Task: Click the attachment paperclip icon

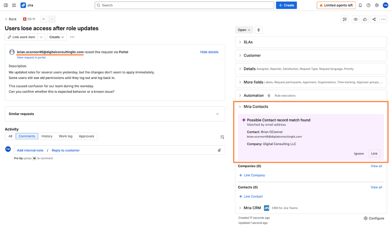Action: click(x=219, y=150)
